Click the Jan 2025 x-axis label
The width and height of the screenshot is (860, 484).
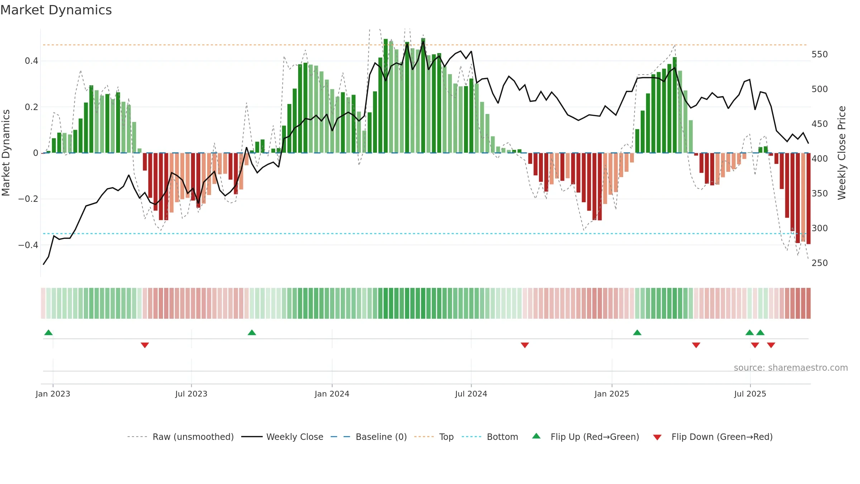pos(612,394)
